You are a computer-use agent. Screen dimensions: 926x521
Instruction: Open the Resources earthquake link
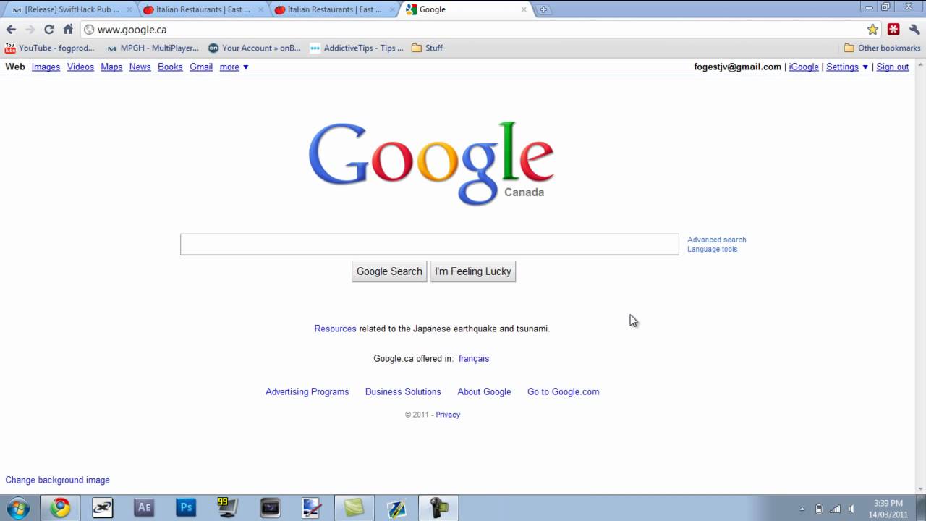(335, 329)
